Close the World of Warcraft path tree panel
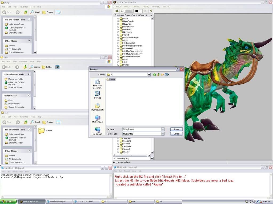The width and height of the screenshot is (273, 204). (151, 15)
